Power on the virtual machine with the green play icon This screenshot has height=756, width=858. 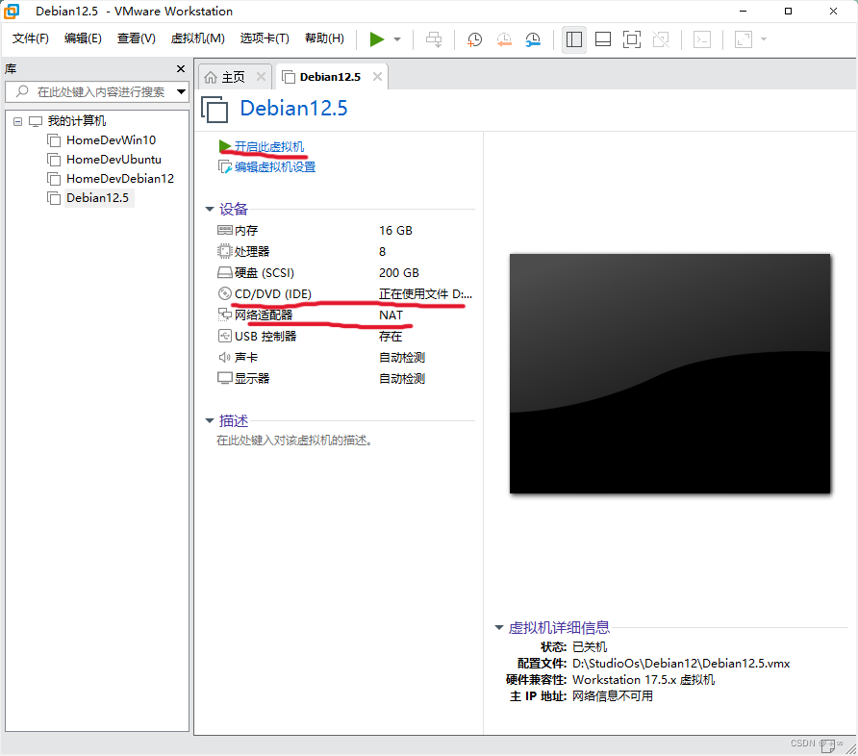click(377, 39)
